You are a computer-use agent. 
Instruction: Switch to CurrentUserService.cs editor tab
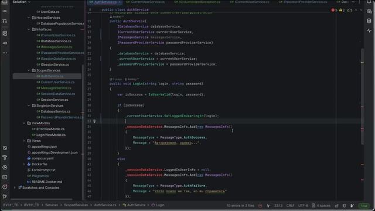145,2
